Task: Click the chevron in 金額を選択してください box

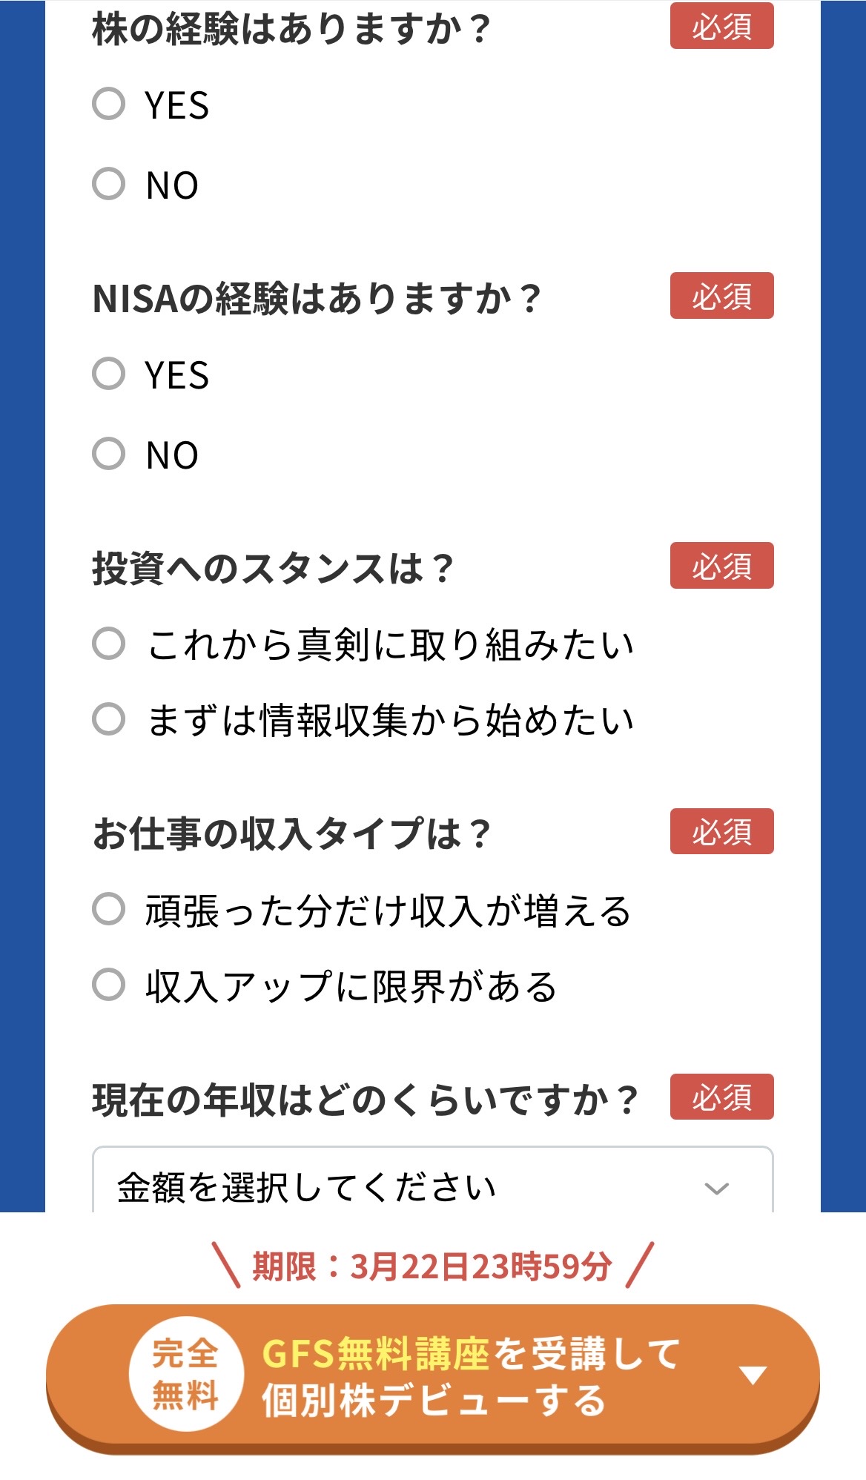Action: [716, 1189]
